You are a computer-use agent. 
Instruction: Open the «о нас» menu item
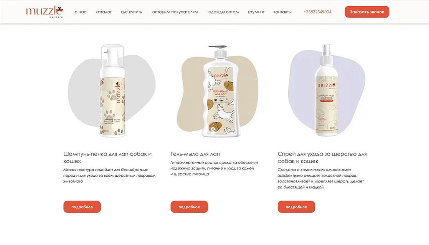tap(81, 12)
